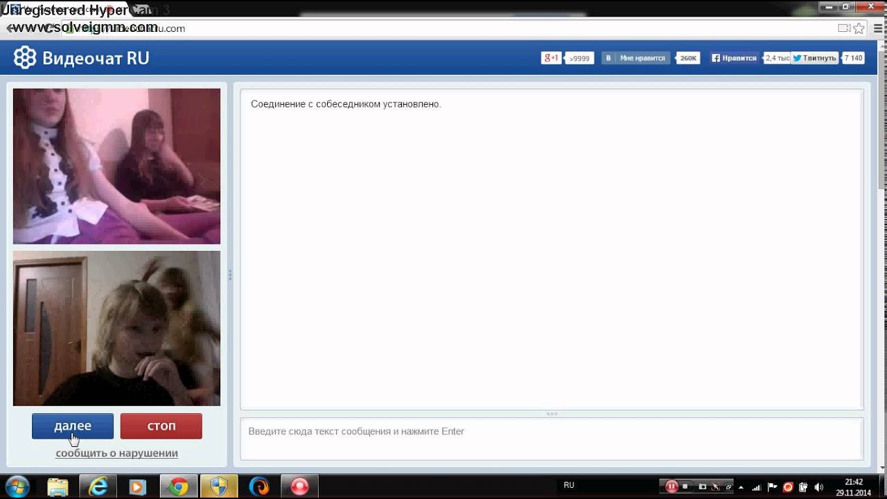The width and height of the screenshot is (887, 499).
Task: Open Windows Media Player from the taskbar
Action: click(137, 487)
